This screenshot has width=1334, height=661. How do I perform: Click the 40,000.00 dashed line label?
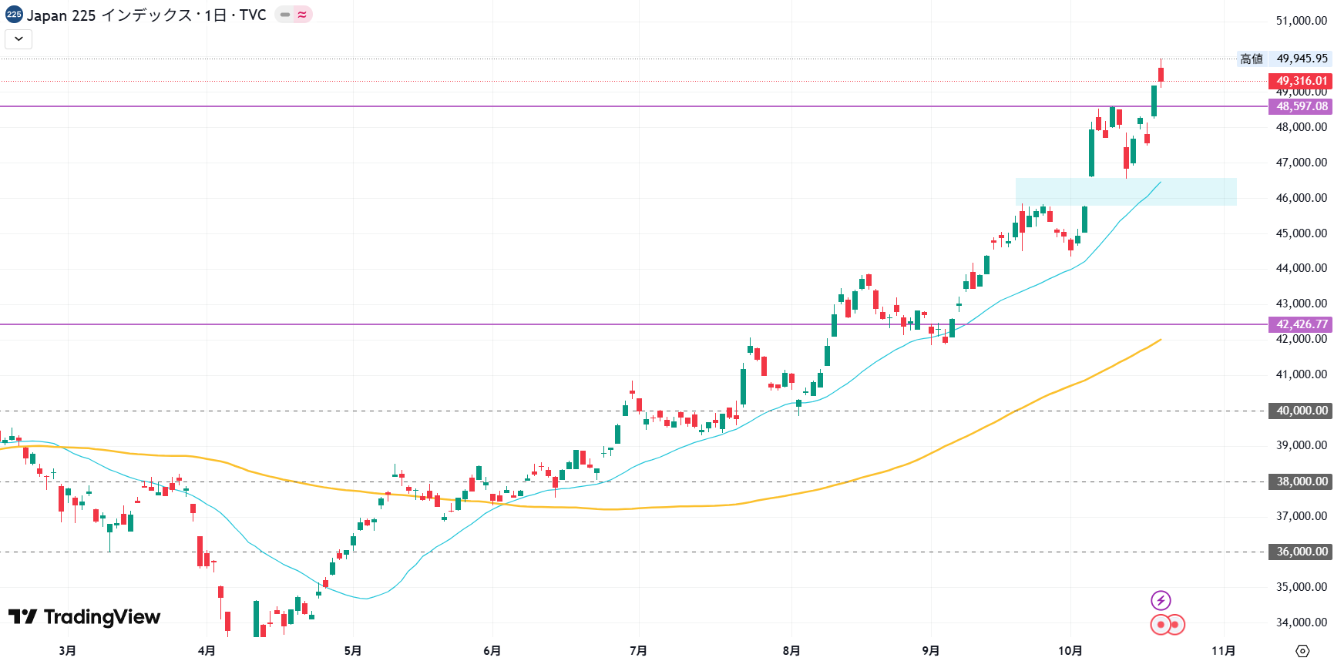(1301, 411)
